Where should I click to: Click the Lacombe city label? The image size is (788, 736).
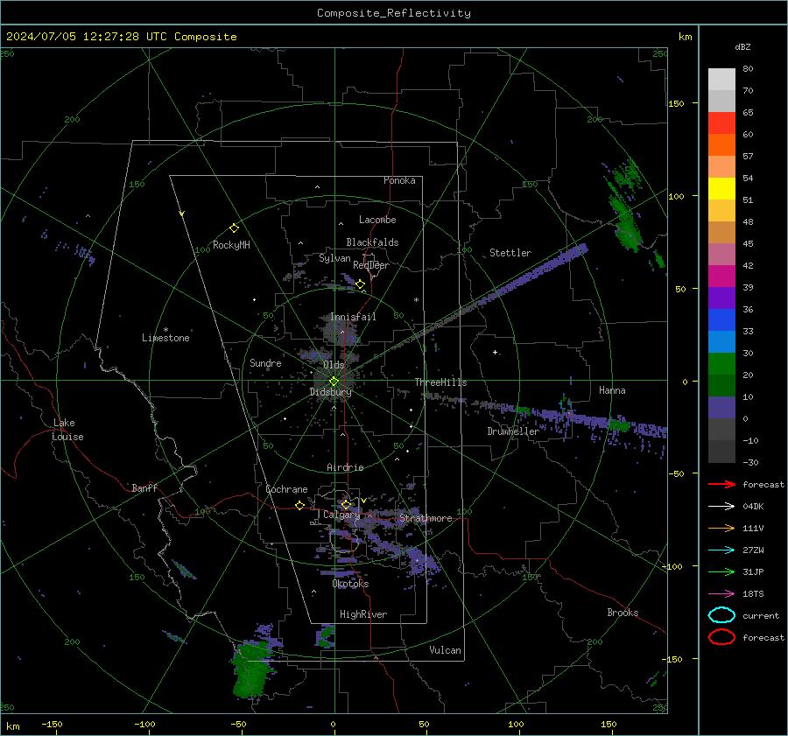coord(377,220)
